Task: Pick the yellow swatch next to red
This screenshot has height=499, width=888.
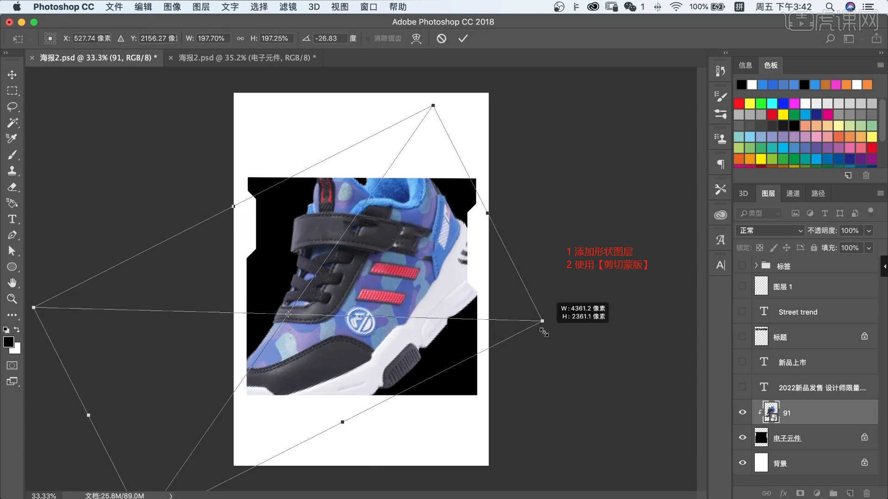Action: [750, 103]
